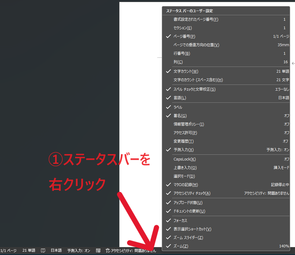The width and height of the screenshot is (295, 255).
Task: Click アクセシビリティ: 問題ありません status text
Action: click(x=134, y=250)
